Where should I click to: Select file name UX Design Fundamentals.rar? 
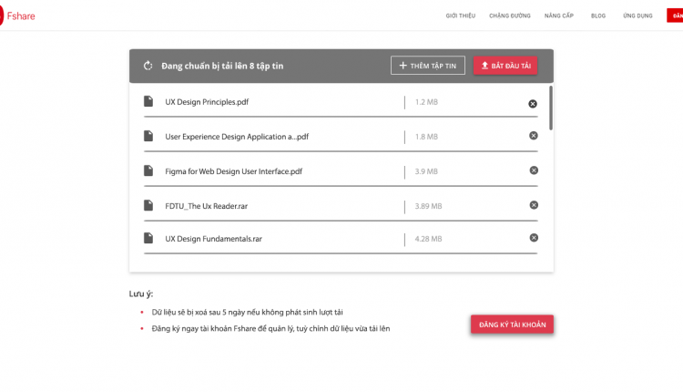click(x=213, y=239)
